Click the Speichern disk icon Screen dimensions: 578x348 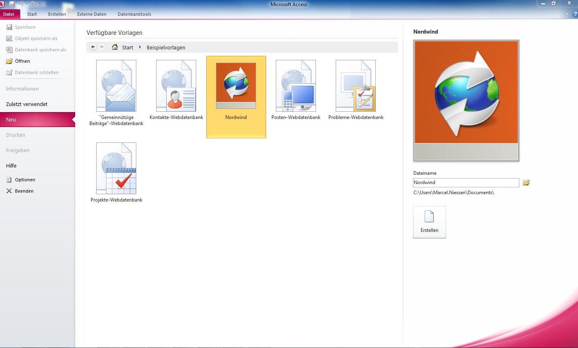click(x=9, y=27)
